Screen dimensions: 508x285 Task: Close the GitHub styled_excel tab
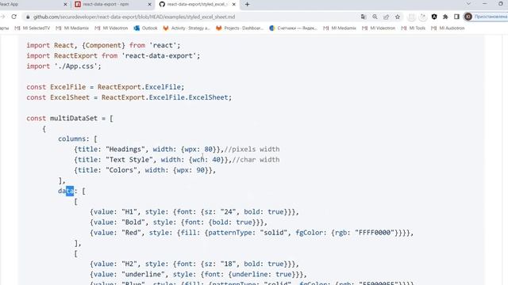[x=234, y=5]
